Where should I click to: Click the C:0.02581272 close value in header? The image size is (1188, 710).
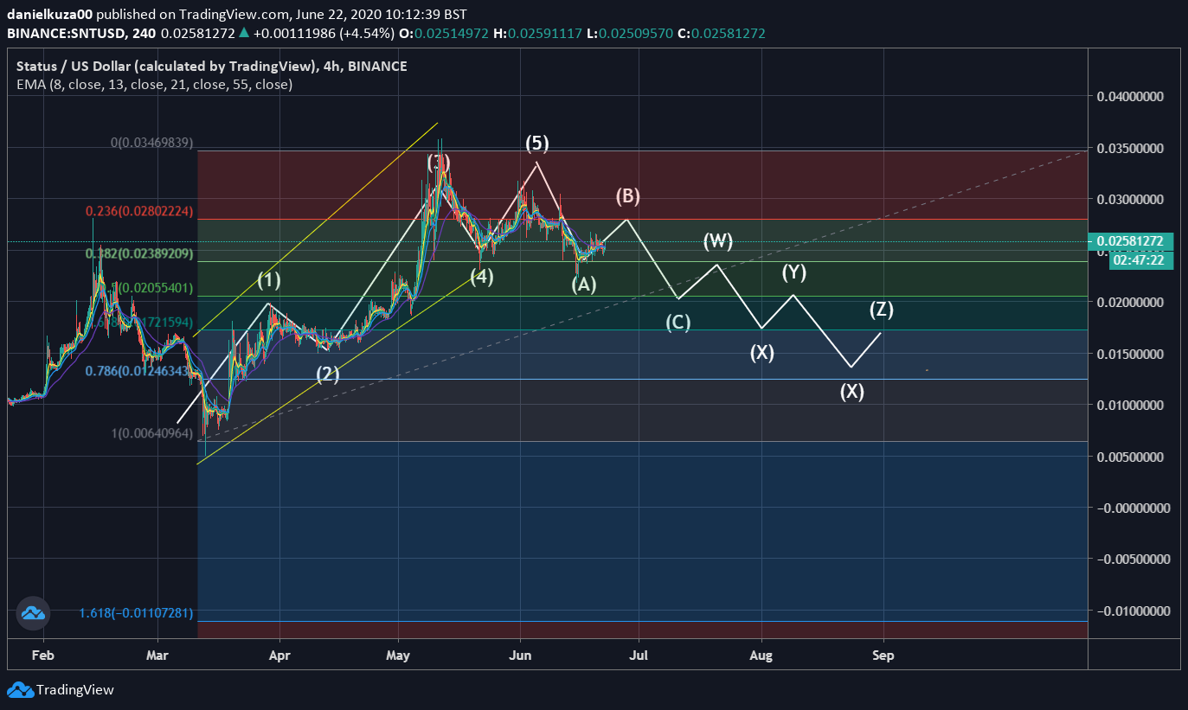[x=721, y=33]
